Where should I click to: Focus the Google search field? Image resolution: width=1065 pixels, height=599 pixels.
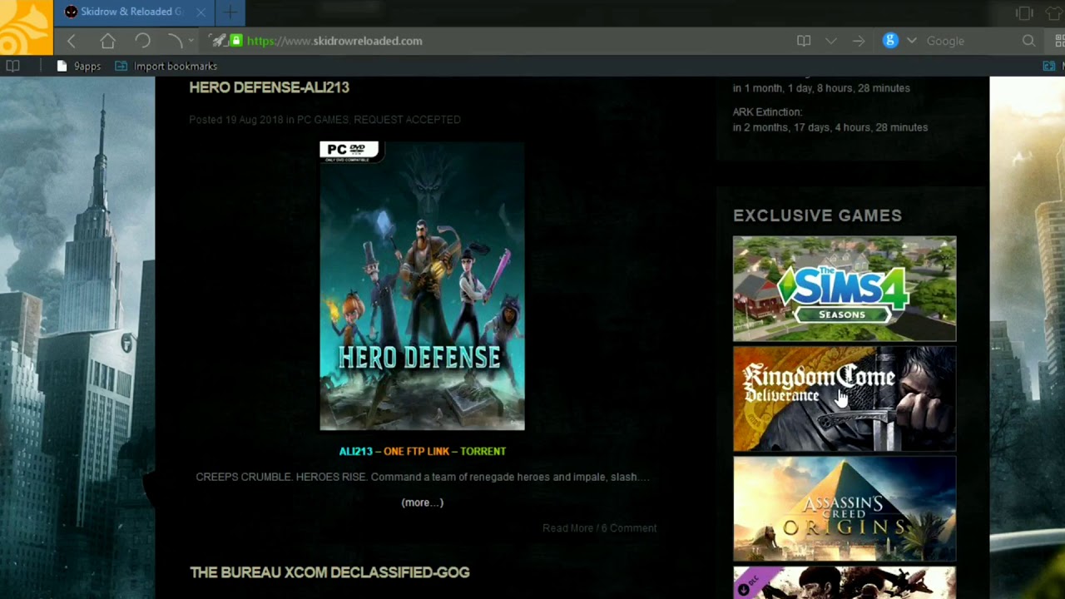point(969,41)
